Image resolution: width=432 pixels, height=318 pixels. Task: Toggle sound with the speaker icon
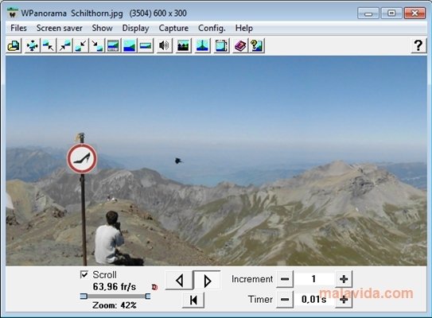click(164, 45)
